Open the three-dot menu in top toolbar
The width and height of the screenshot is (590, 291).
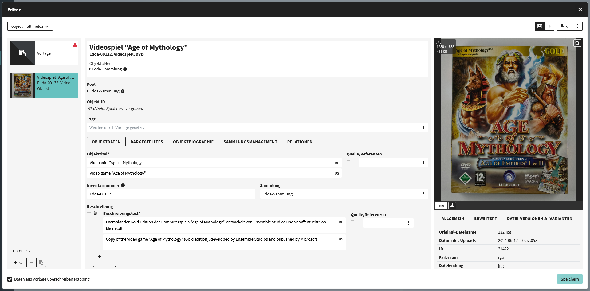click(578, 26)
